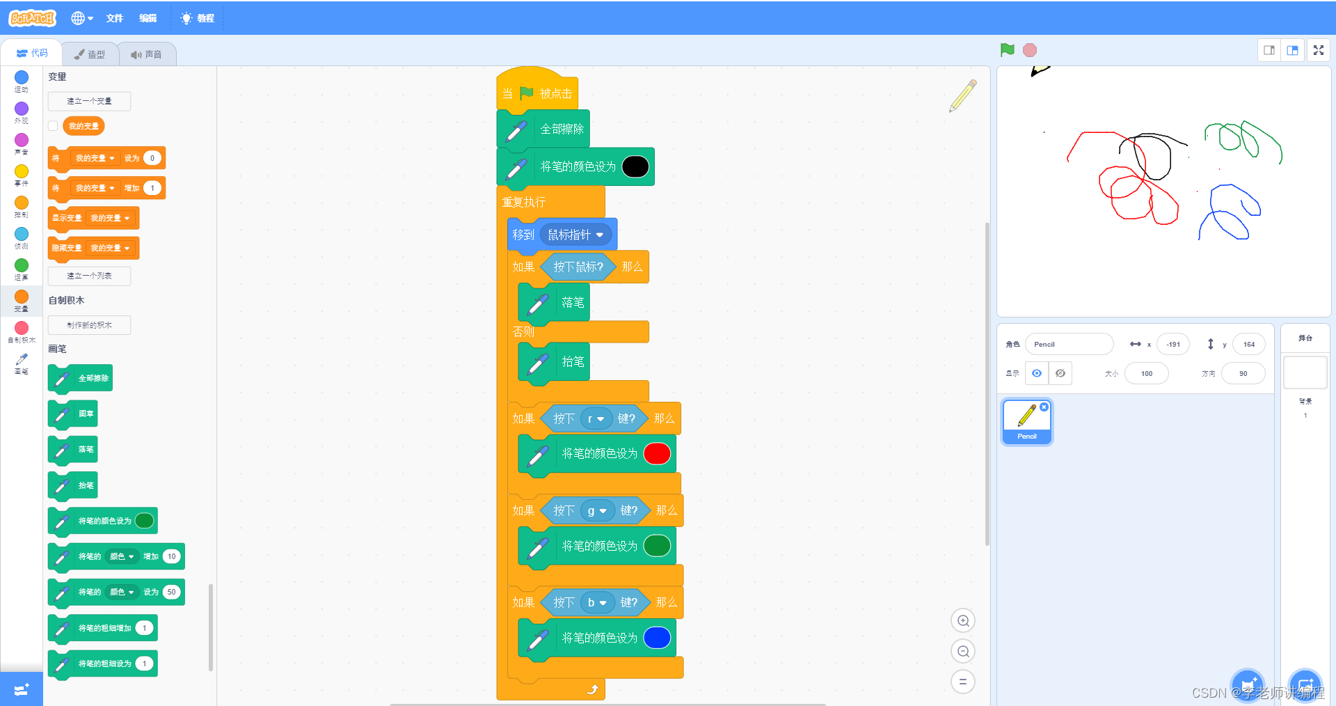1336x706 pixels.
Task: Click the 建立一个列表 button
Action: point(89,276)
